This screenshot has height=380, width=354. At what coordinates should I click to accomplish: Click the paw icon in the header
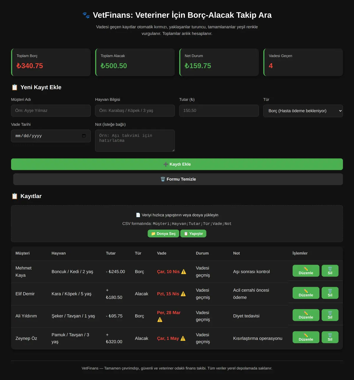86,15
